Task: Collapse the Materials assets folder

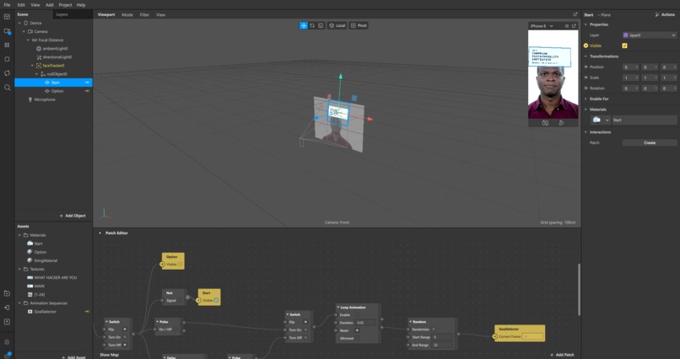Action: click(x=19, y=235)
